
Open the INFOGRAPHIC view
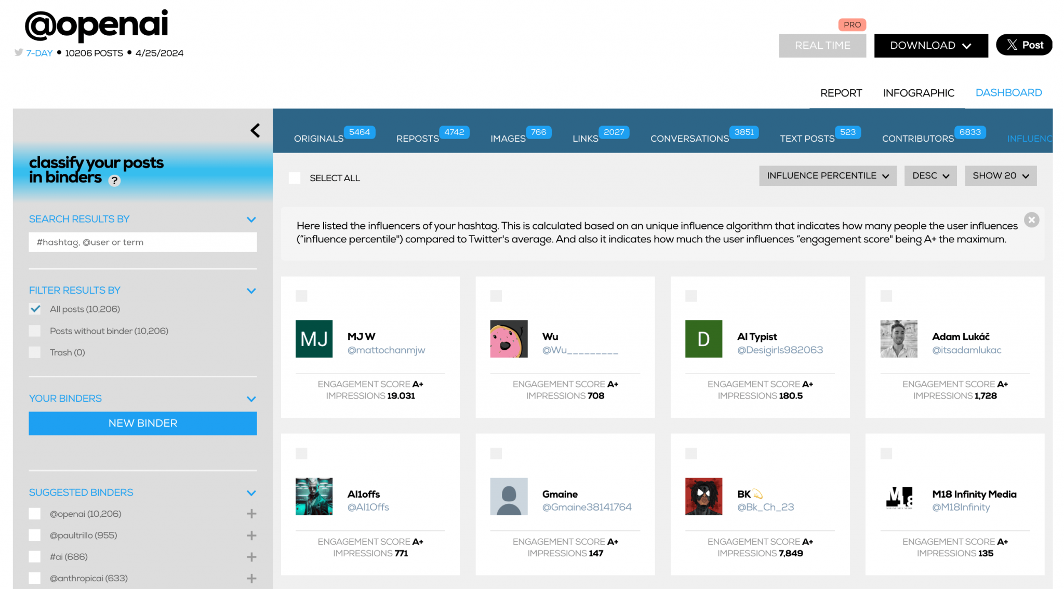[x=919, y=92]
